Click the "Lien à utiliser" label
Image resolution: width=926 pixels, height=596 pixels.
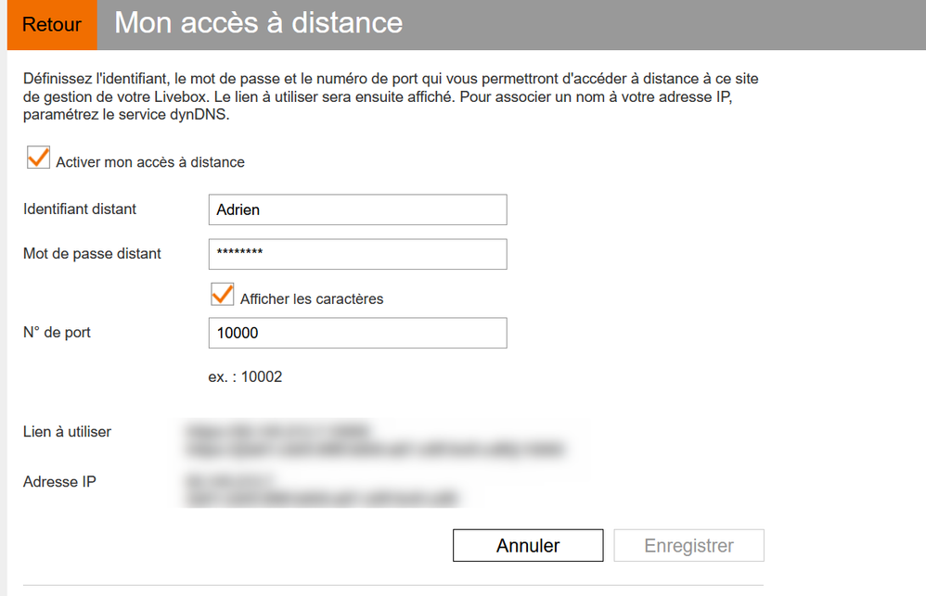(x=68, y=432)
